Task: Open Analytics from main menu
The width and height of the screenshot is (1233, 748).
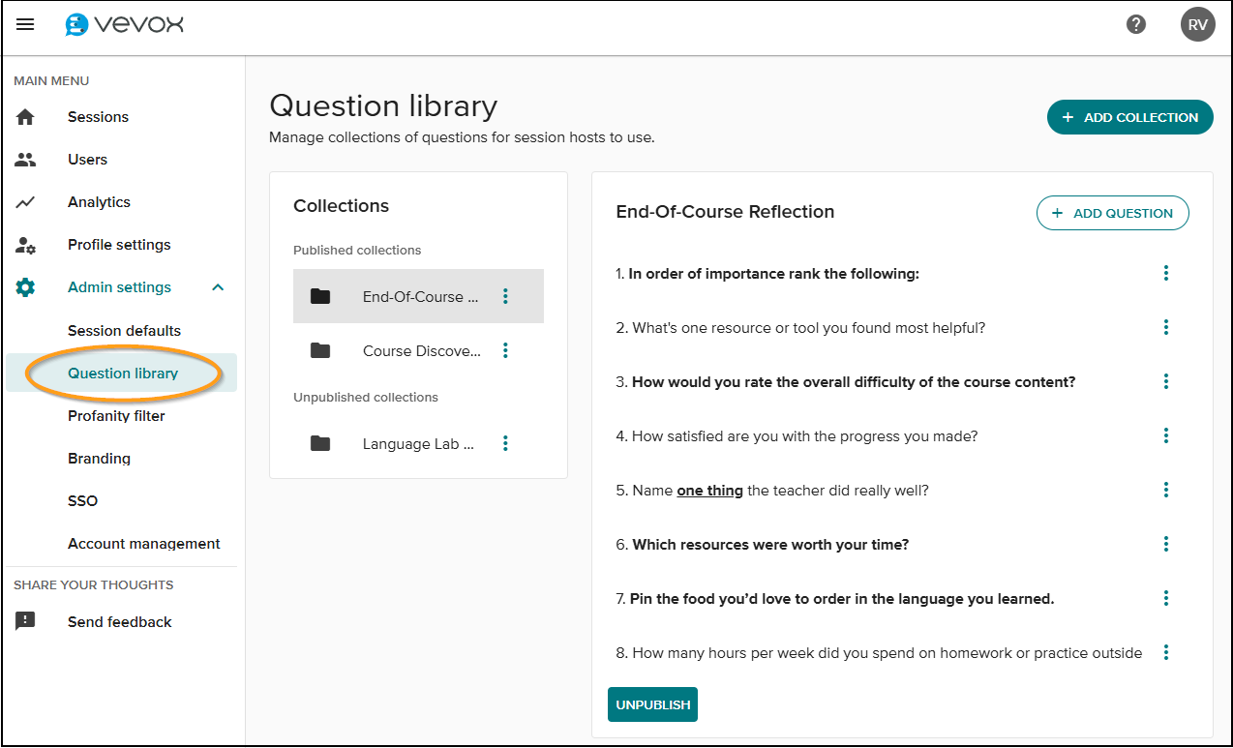Action: click(99, 202)
